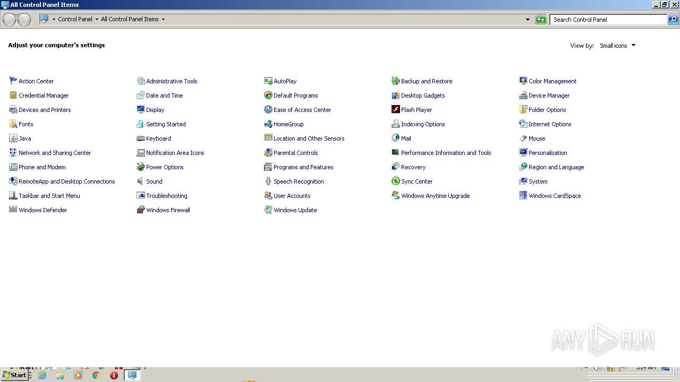Click the Internet Options icon

(523, 124)
